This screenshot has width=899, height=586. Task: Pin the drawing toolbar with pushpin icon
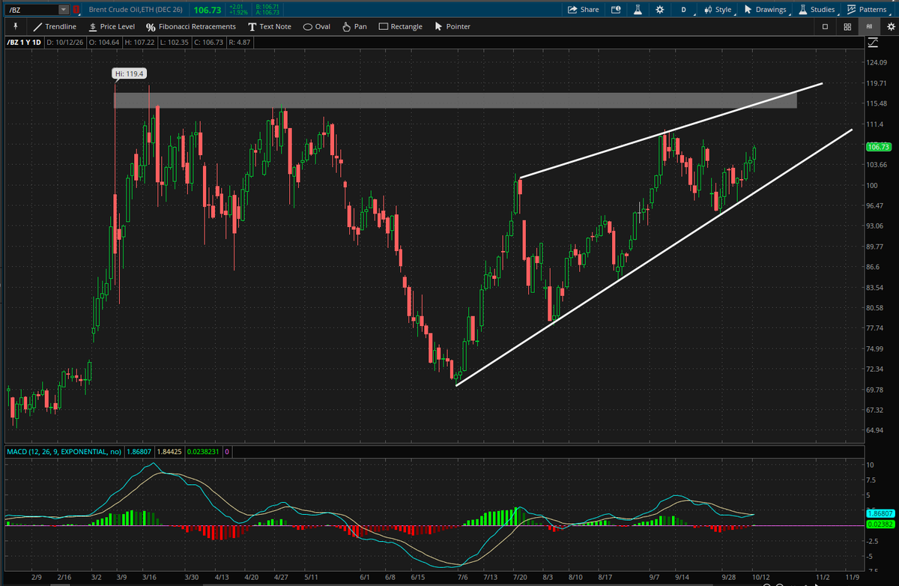pyautogui.click(x=14, y=26)
